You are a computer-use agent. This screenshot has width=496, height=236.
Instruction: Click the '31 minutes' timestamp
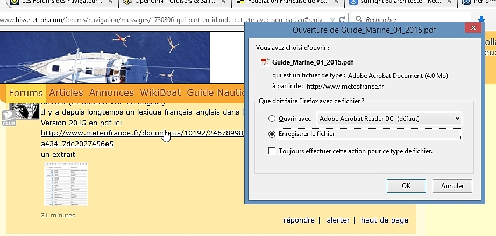(58, 216)
